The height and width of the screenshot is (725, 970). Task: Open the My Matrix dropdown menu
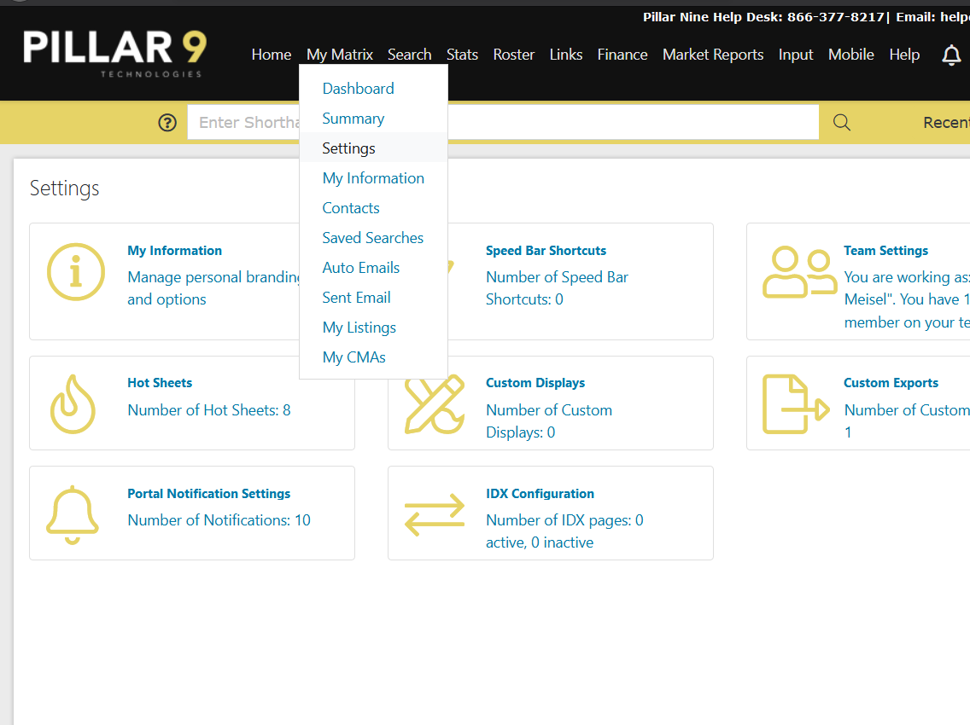(x=339, y=54)
